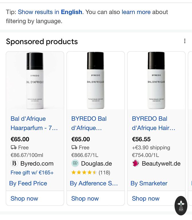Viewport: 192px width, 220px height.
Task: Click the Douglas star rating
Action: (x=84, y=172)
